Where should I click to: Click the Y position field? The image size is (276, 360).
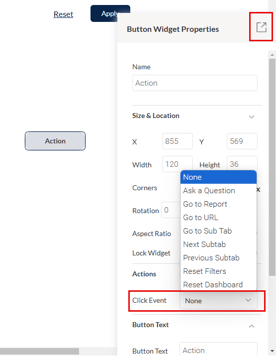(242, 141)
